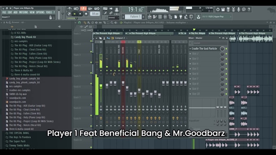
Task: Toggle Cradle The God Particle slot enable LED
Action: [226, 49]
